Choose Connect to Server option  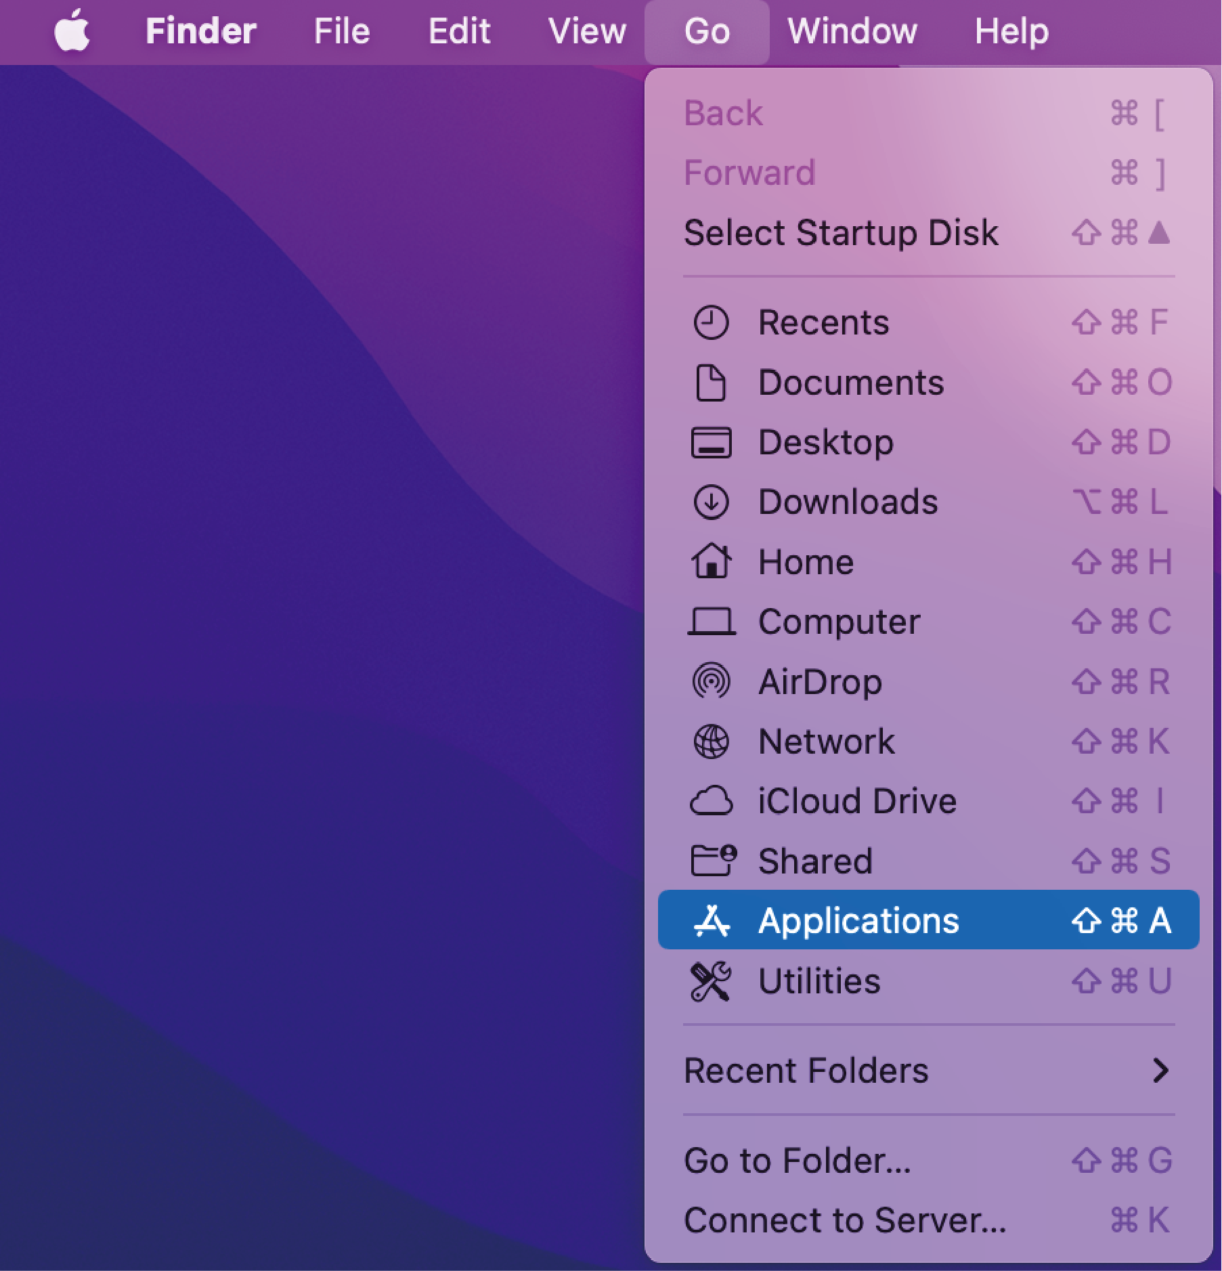[x=845, y=1220]
